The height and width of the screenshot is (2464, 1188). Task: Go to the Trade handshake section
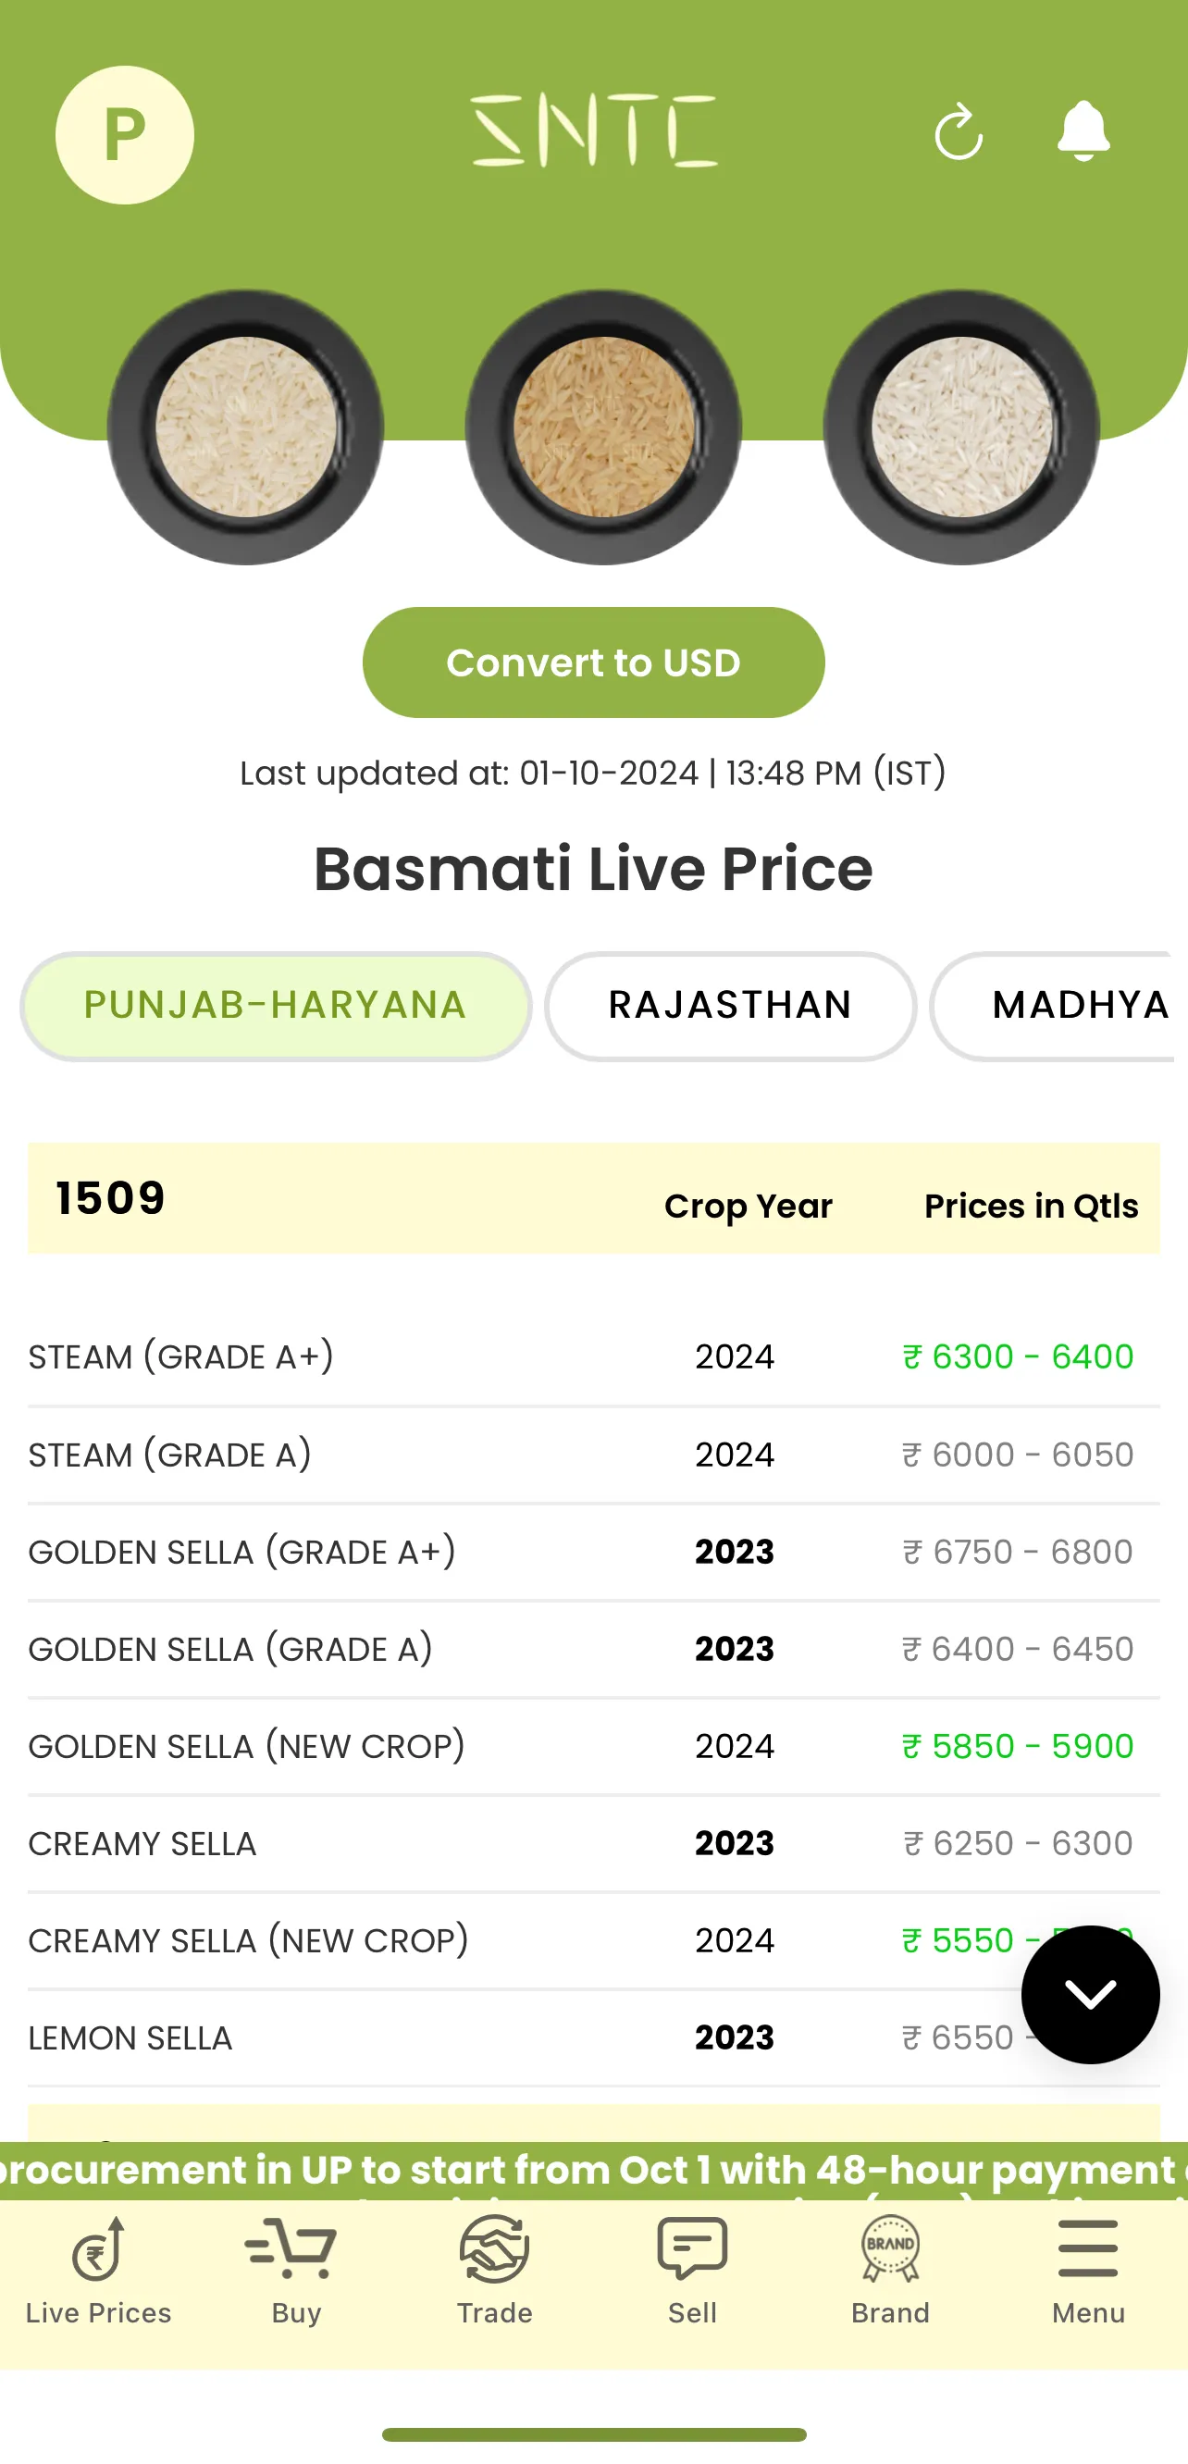(x=494, y=2270)
